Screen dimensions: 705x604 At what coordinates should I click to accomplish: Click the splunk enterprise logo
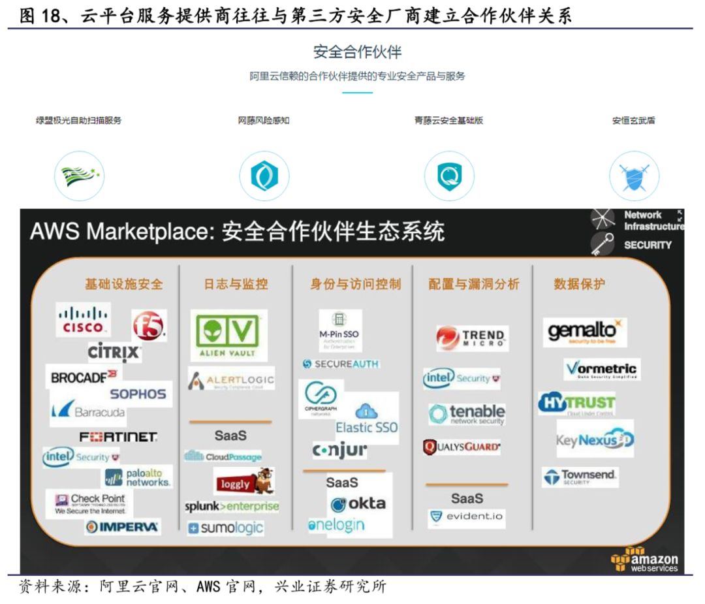[x=232, y=506]
